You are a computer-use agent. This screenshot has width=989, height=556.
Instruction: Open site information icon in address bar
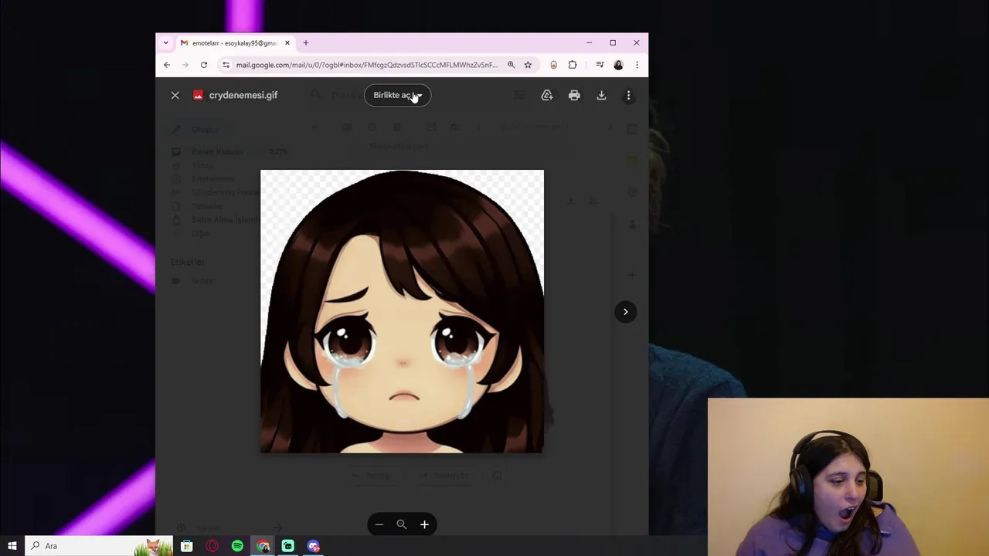point(226,65)
